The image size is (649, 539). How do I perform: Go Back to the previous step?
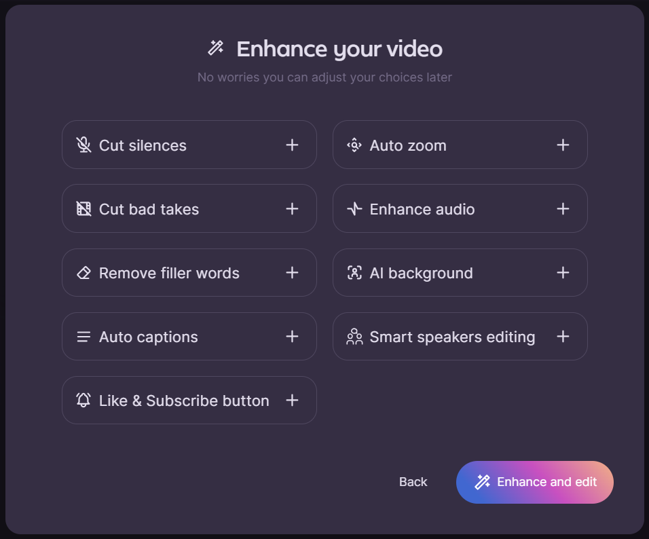[413, 482]
